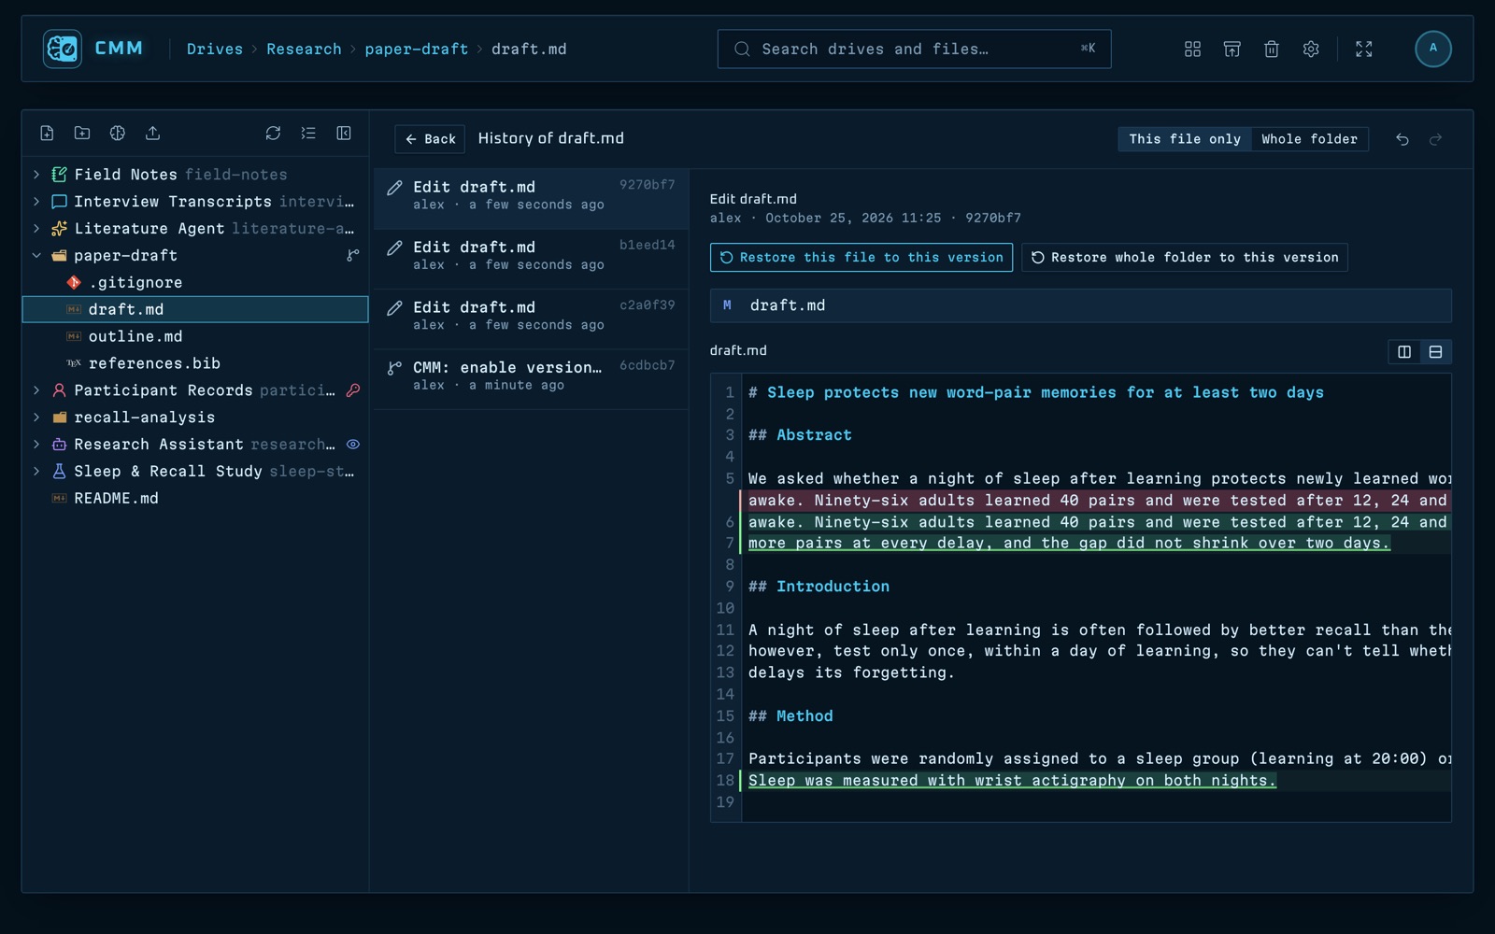The height and width of the screenshot is (934, 1495).
Task: Hide the sidebar panel icon
Action: 344,134
